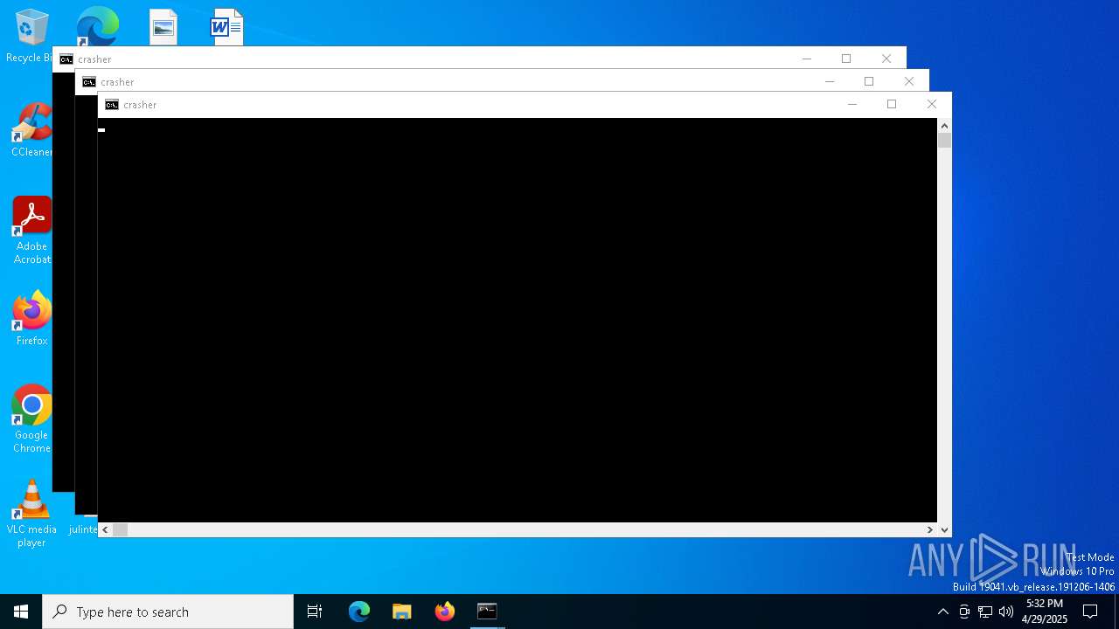
Task: Click the horizontal scrollbar left arrow
Action: pos(105,529)
